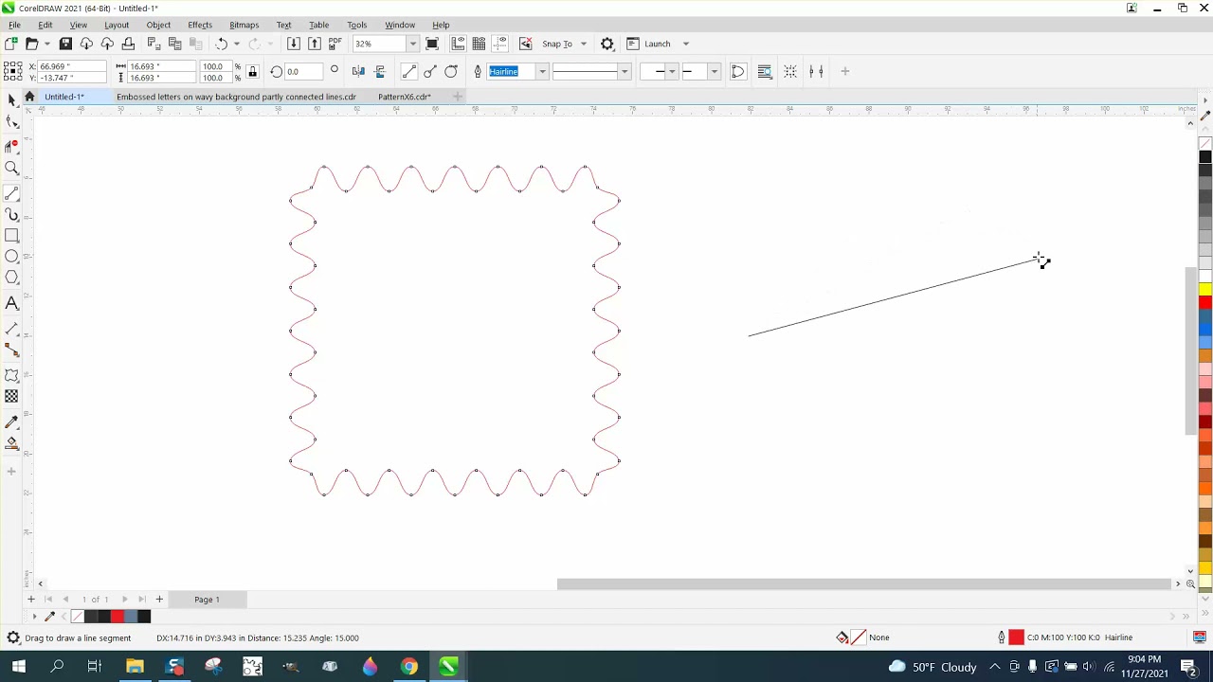The image size is (1213, 682).
Task: Pick the Ellipse tool
Action: tap(11, 257)
